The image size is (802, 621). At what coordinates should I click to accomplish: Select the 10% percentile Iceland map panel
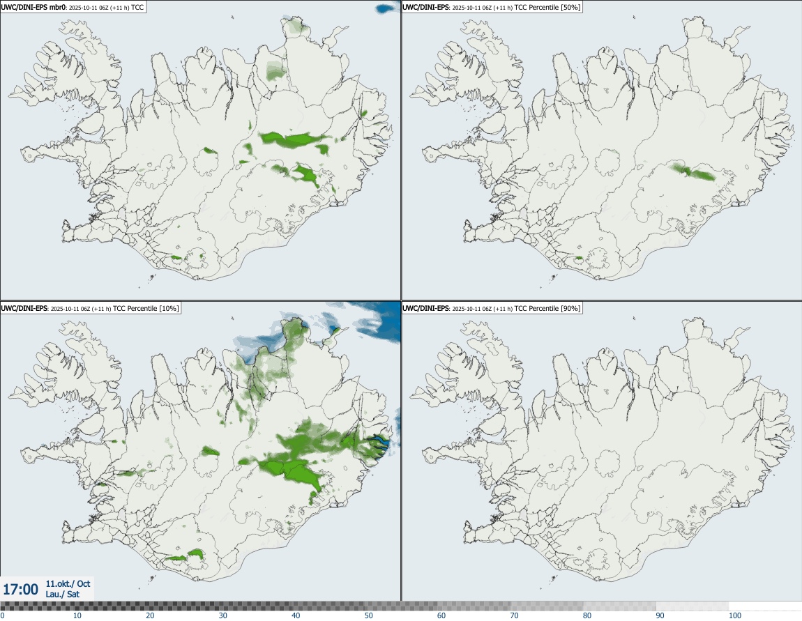(x=201, y=451)
